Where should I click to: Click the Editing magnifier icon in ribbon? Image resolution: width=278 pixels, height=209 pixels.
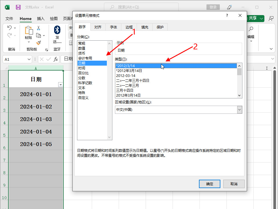coord(251,29)
